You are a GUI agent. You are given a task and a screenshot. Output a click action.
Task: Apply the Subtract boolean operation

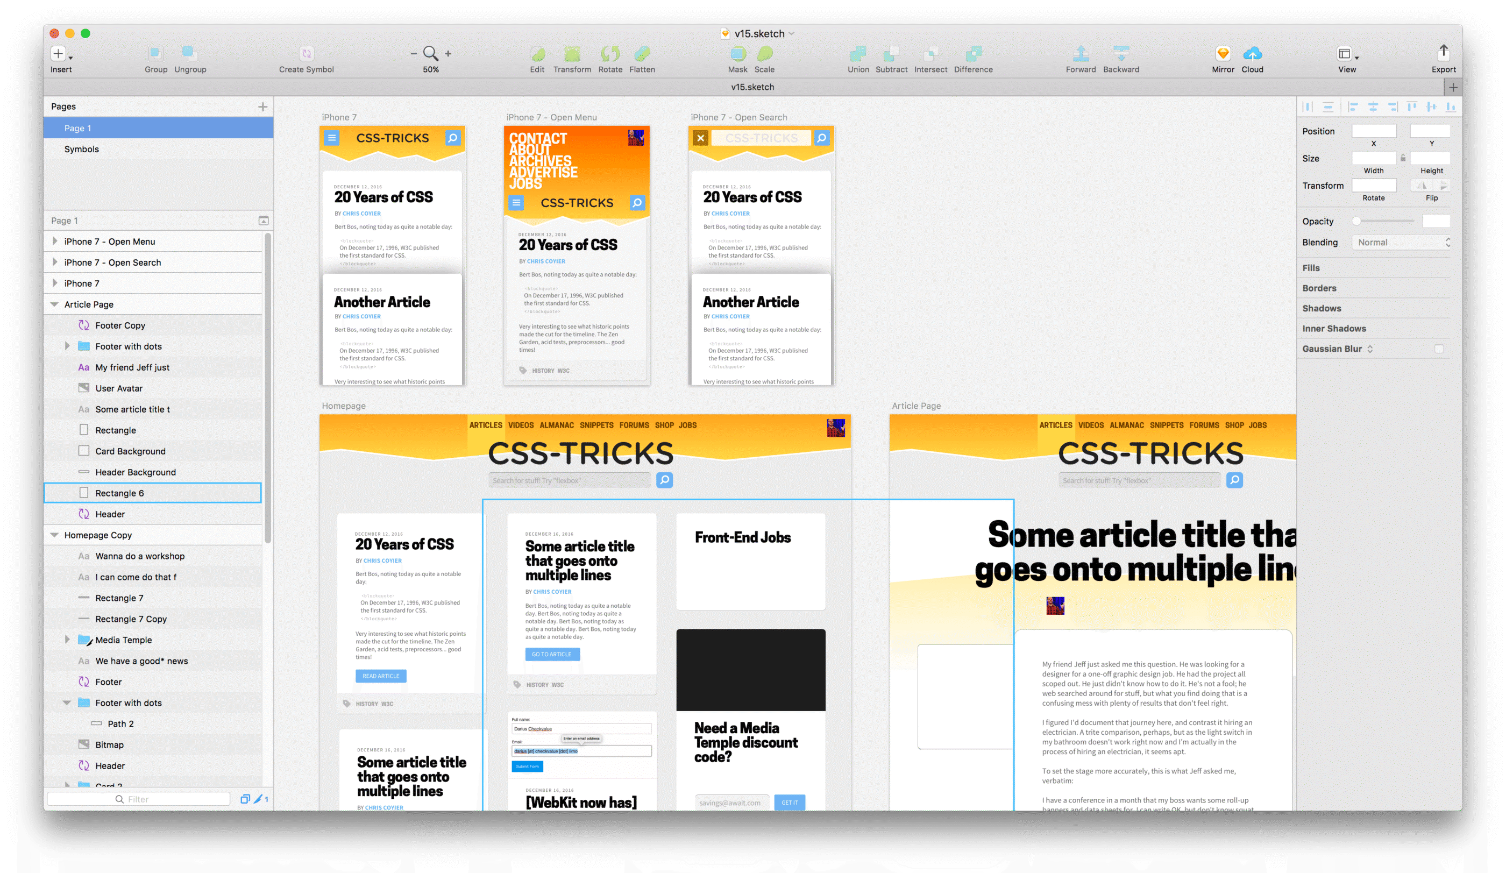click(x=891, y=54)
